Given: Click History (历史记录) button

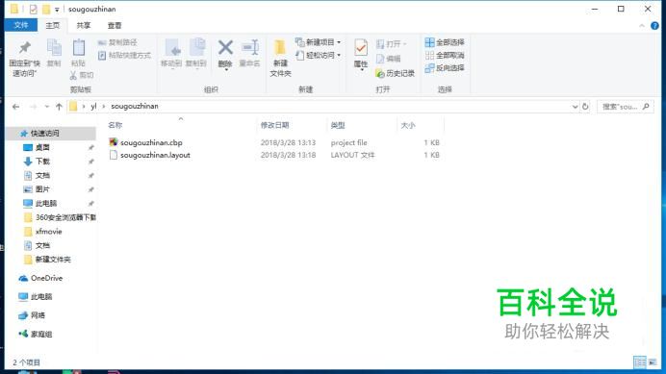Looking at the screenshot, I should tap(395, 73).
